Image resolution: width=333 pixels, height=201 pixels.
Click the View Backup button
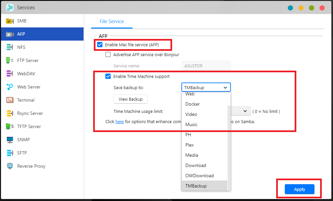click(x=130, y=99)
